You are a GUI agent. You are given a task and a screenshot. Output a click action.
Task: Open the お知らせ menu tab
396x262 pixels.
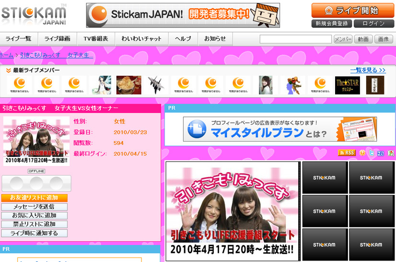pyautogui.click(x=215, y=39)
